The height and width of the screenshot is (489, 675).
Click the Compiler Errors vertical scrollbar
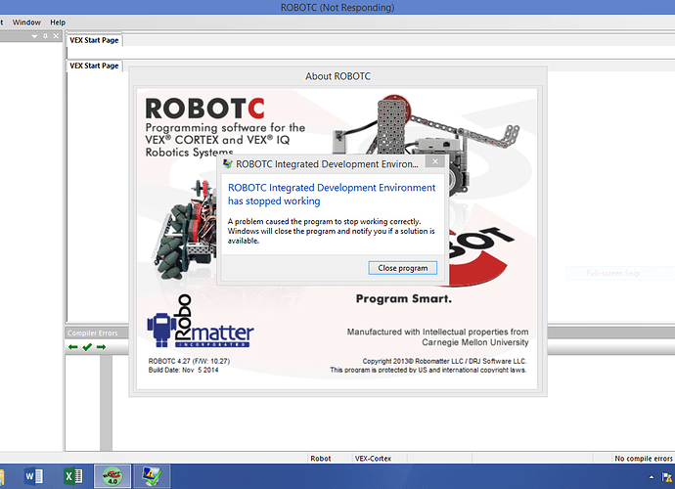pyautogui.click(x=106, y=403)
